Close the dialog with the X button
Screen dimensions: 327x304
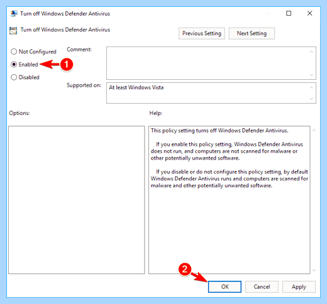[x=309, y=13]
